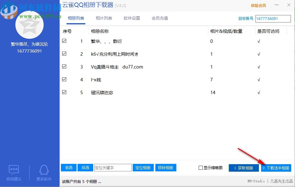Deselect the l-κ钱 album checkbox

pyautogui.click(x=64, y=79)
